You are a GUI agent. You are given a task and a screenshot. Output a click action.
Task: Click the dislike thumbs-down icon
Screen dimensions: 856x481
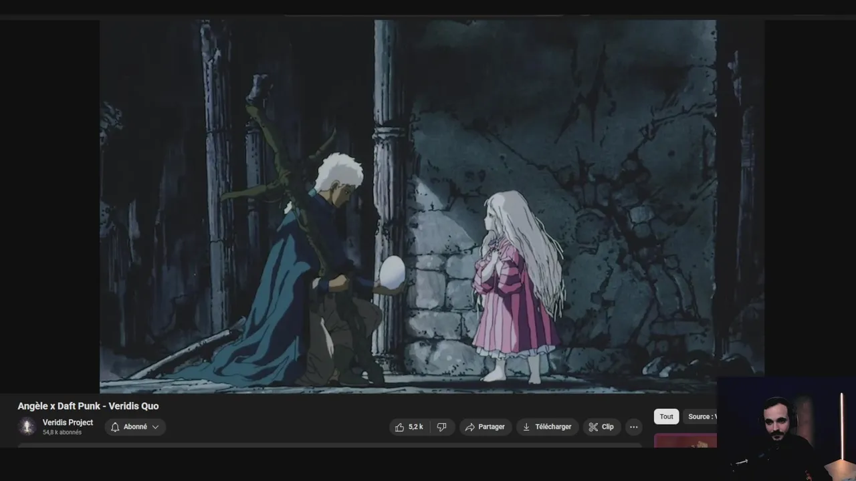442,427
